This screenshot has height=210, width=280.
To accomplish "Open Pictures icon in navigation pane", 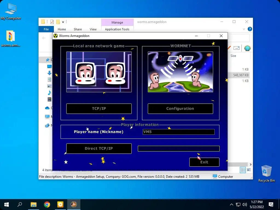I will (x=49, y=86).
